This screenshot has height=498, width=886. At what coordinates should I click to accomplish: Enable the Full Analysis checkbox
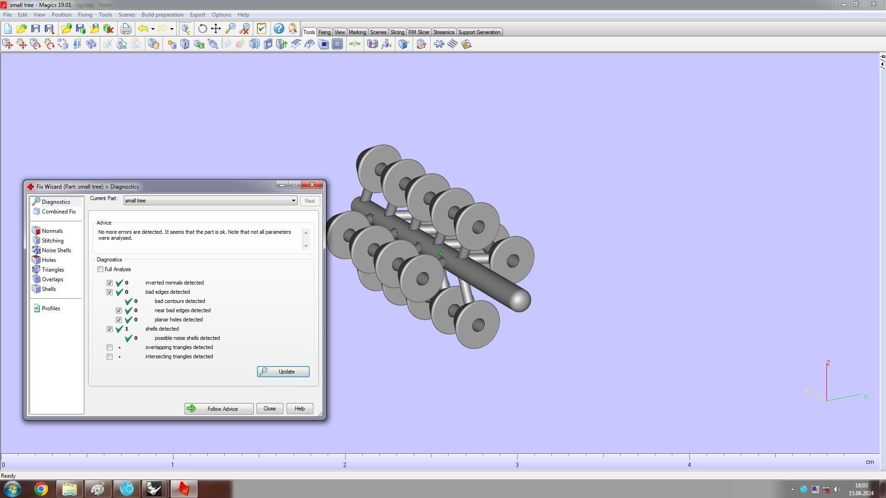coord(100,269)
